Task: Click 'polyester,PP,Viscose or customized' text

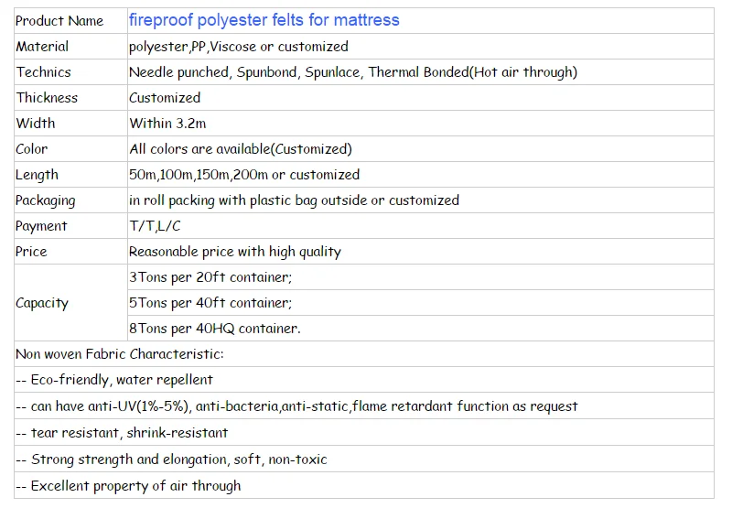Action: (x=238, y=47)
